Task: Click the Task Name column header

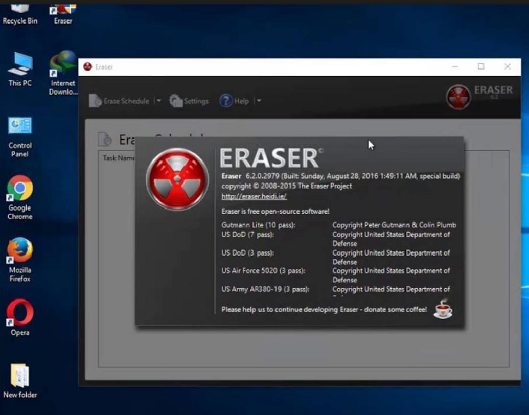Action: (x=118, y=158)
